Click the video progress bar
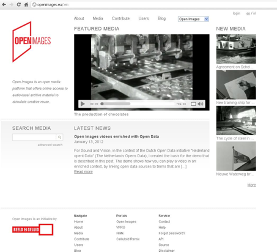The image size is (277, 252). (x=138, y=104)
